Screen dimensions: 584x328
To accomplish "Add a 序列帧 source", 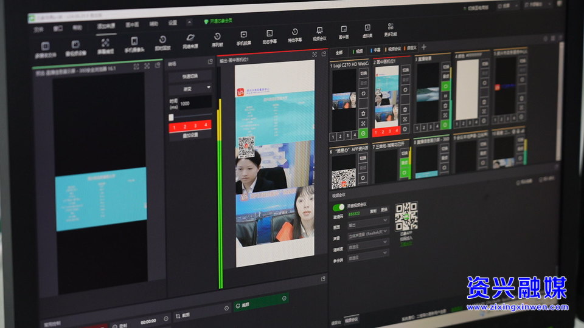I will pos(217,40).
